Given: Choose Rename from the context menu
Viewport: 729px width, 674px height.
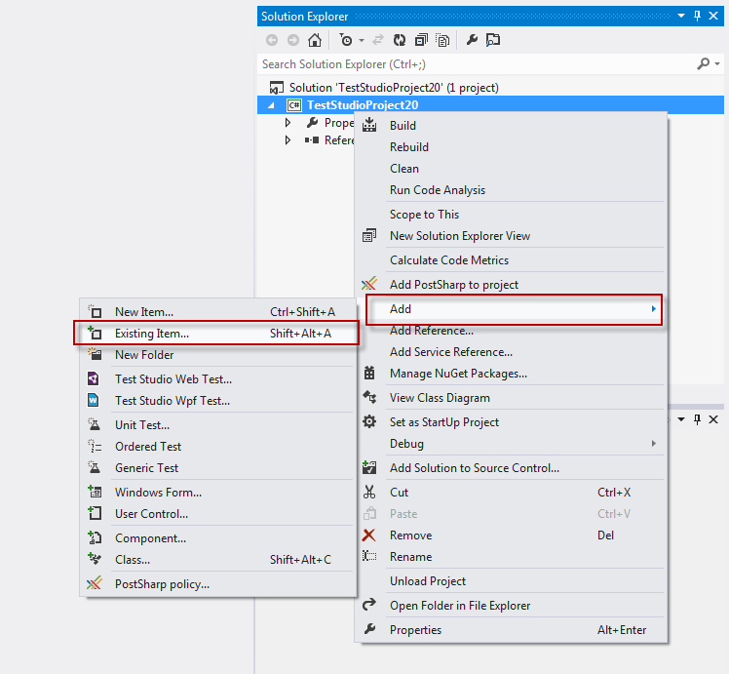Looking at the screenshot, I should 511,557.
